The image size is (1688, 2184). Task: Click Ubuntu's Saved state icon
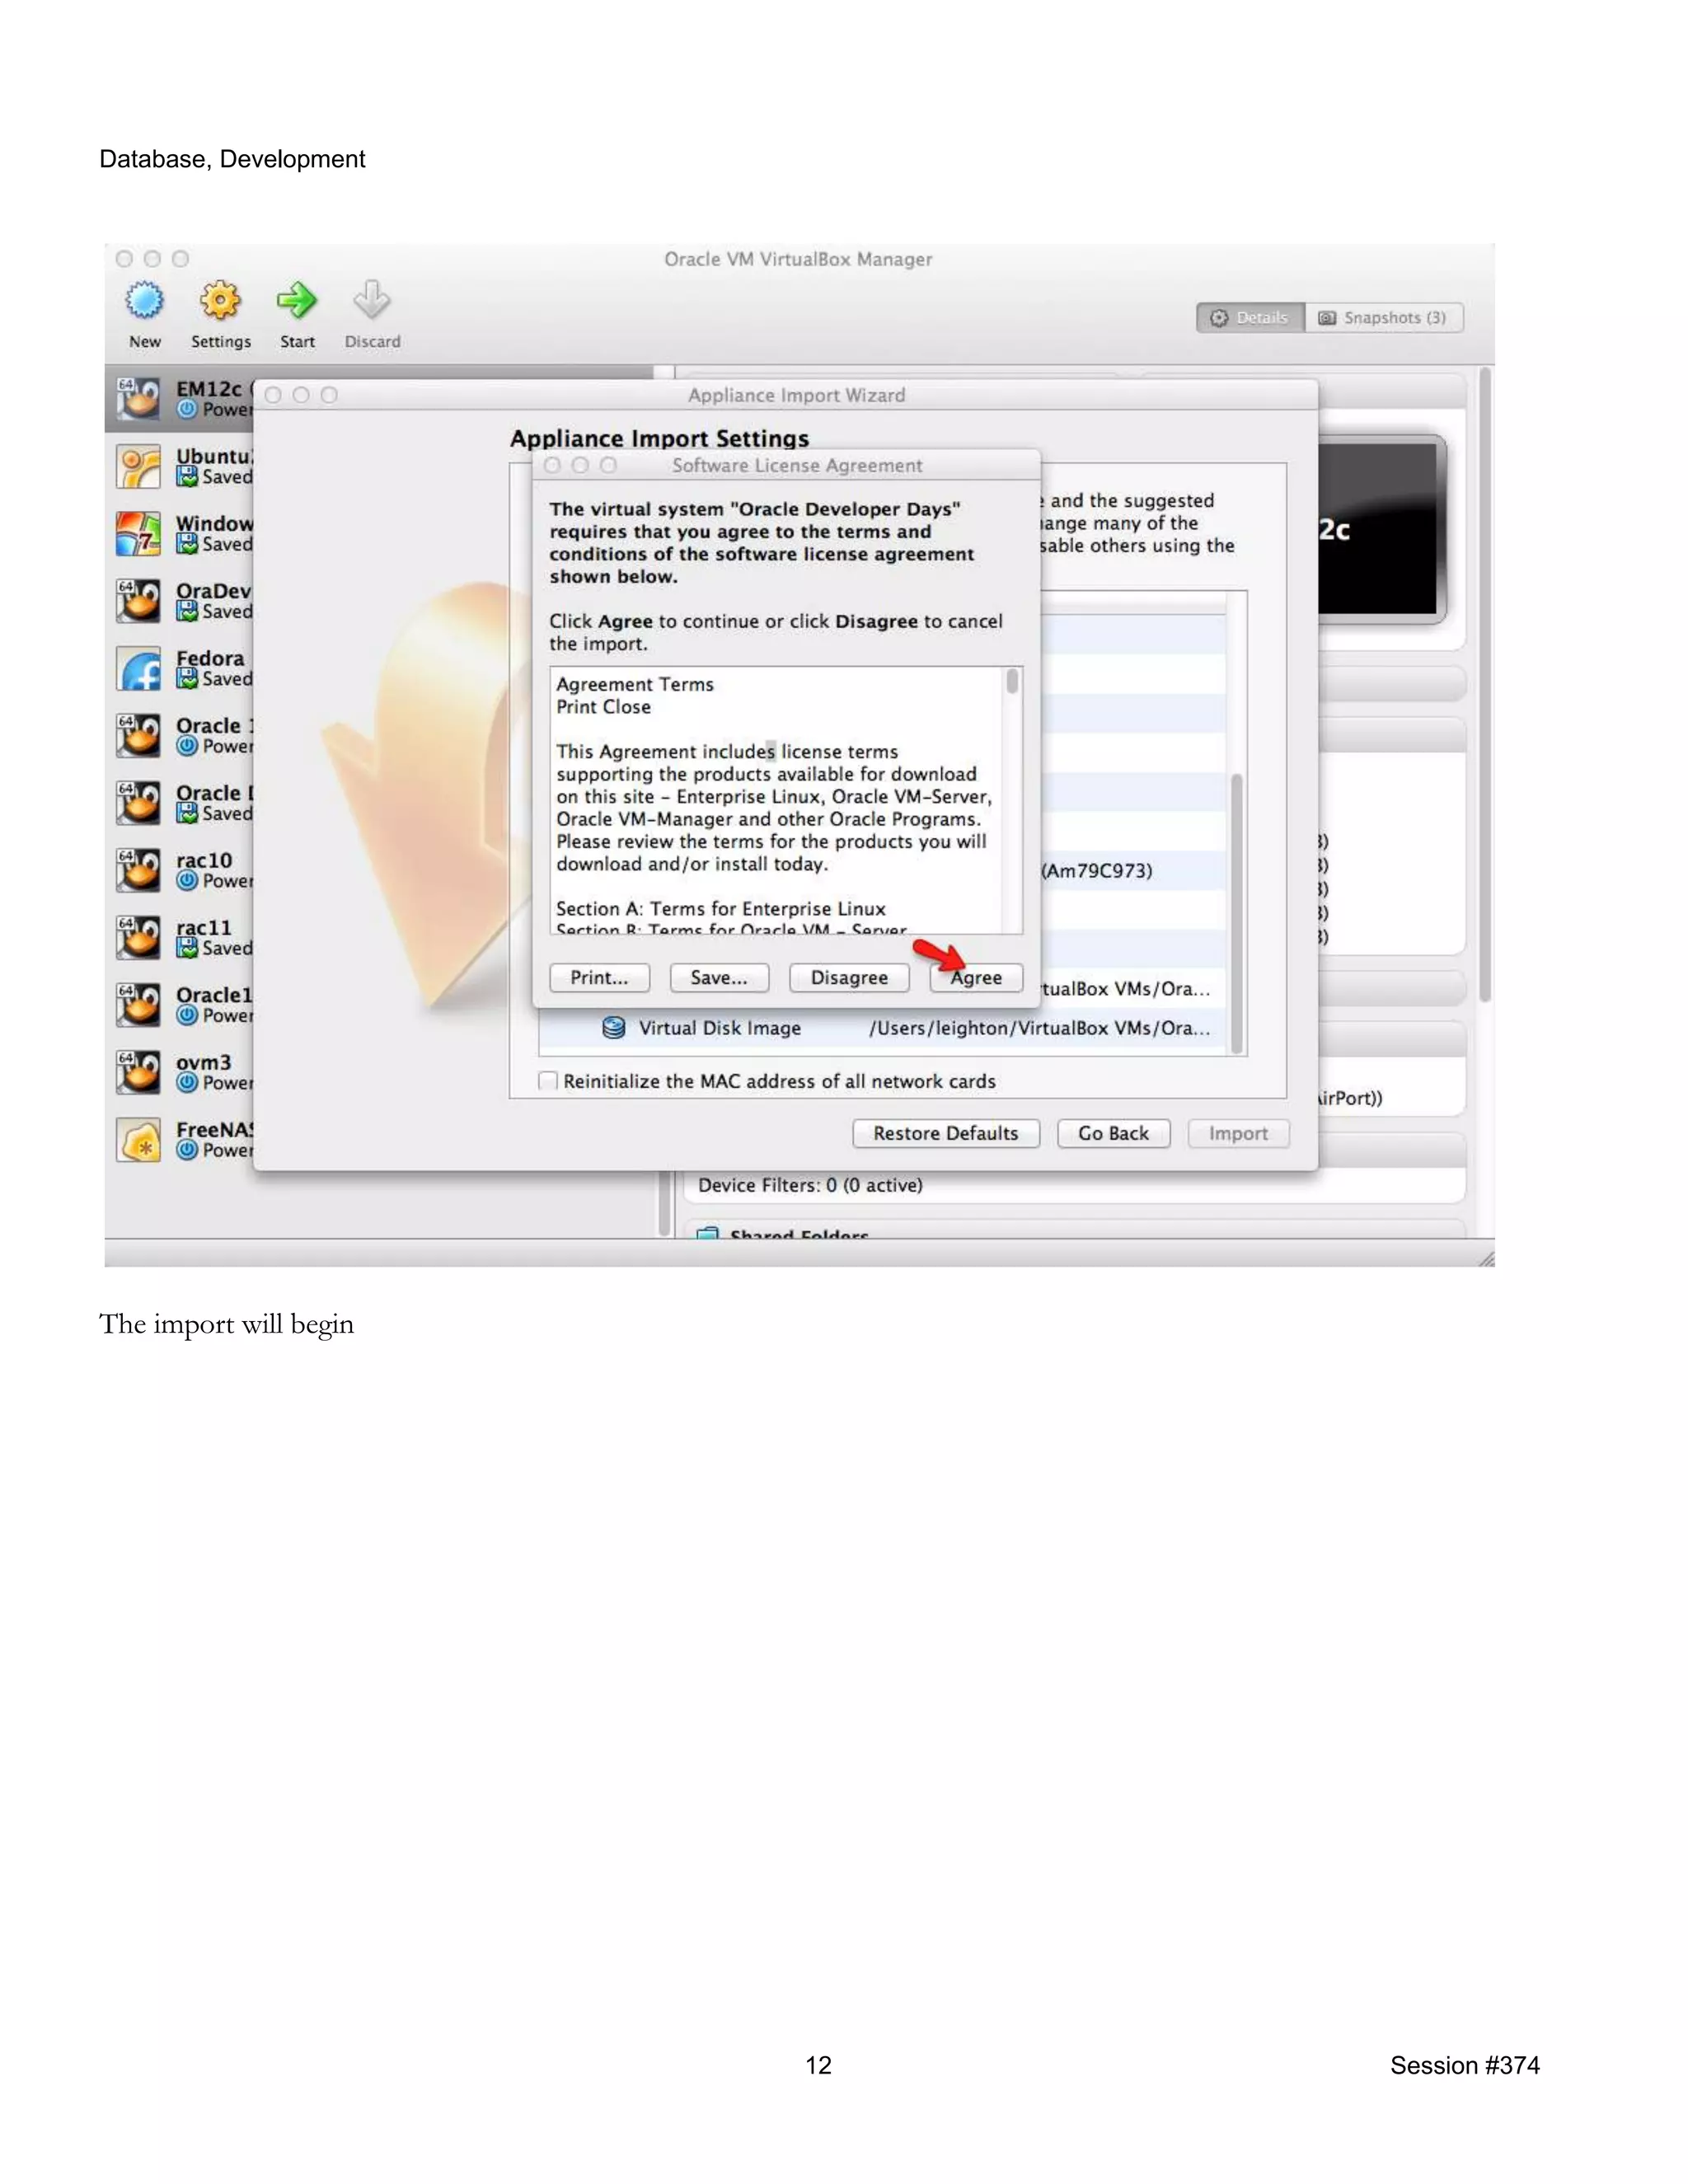pyautogui.click(x=187, y=477)
